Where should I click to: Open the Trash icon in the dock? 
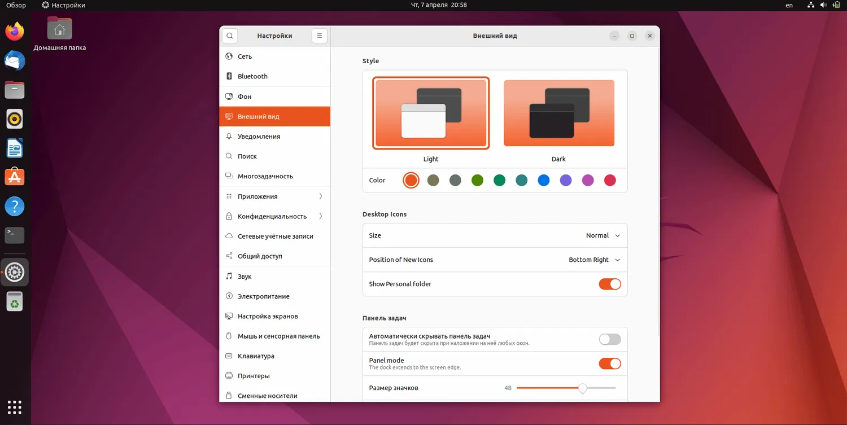[15, 302]
